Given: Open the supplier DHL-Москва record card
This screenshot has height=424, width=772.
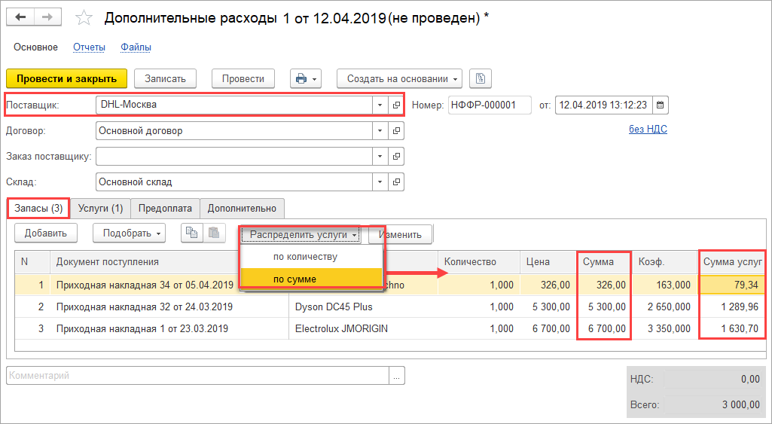Looking at the screenshot, I should click(x=396, y=105).
